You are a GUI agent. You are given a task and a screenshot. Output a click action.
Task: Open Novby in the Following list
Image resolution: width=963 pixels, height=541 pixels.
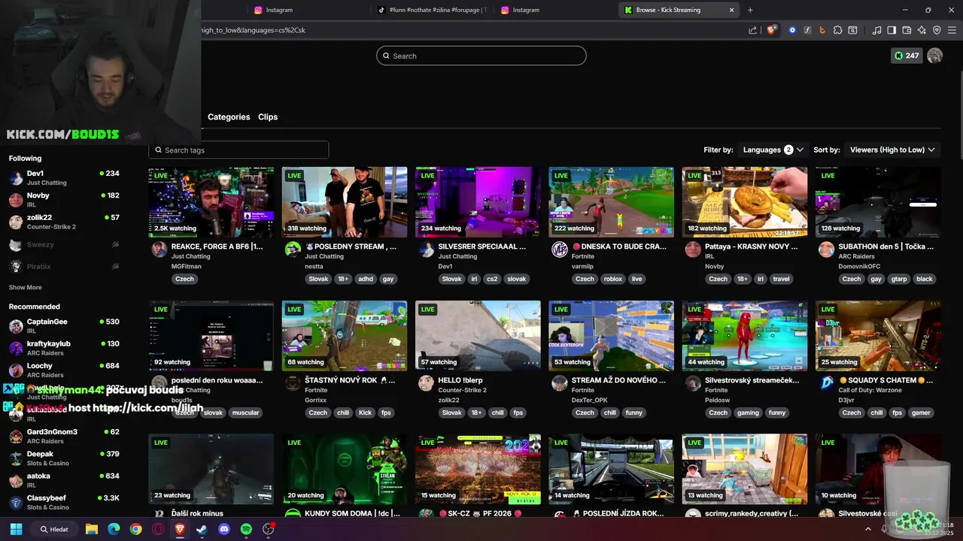pyautogui.click(x=65, y=199)
